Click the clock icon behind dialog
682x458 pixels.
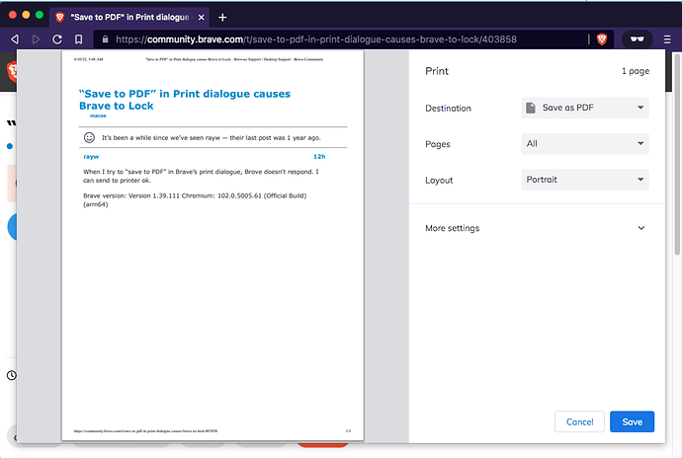pos(12,375)
